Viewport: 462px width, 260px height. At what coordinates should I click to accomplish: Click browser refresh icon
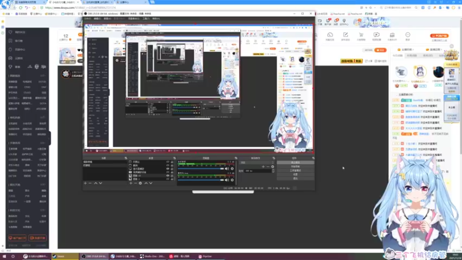coord(21,8)
